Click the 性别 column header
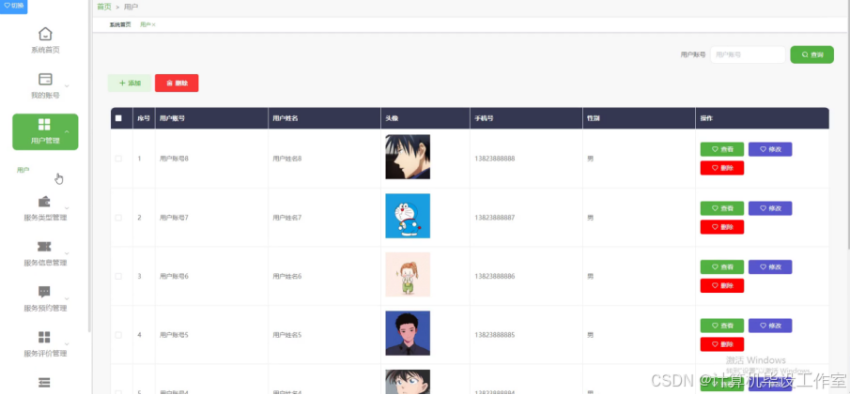Screen dimensions: 850x395 point(639,118)
